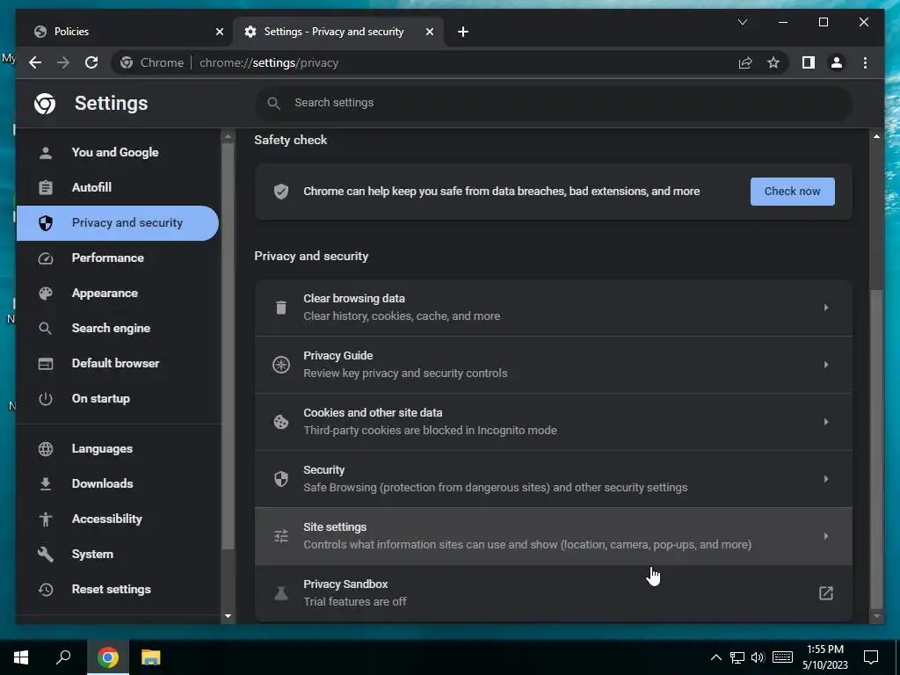Image resolution: width=900 pixels, height=675 pixels.
Task: Open the Chrome three-dot menu
Action: [x=865, y=62]
